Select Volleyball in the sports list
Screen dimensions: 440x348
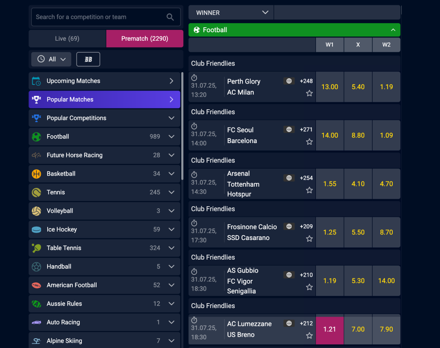(104, 211)
